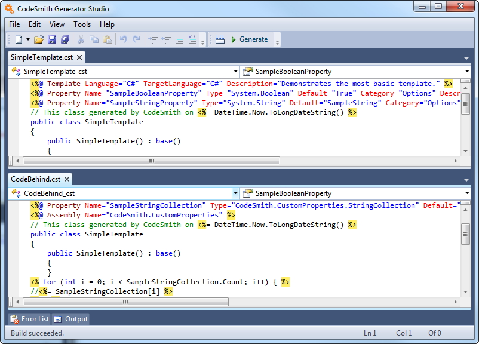Save the current template with Save icon
479x344 pixels.
click(52, 39)
